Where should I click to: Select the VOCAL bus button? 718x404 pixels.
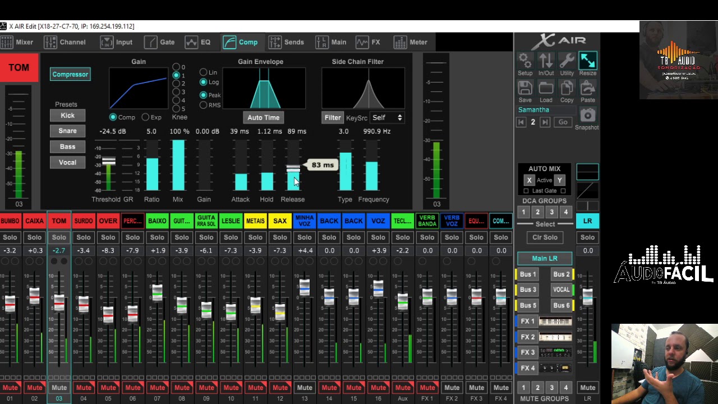click(561, 290)
